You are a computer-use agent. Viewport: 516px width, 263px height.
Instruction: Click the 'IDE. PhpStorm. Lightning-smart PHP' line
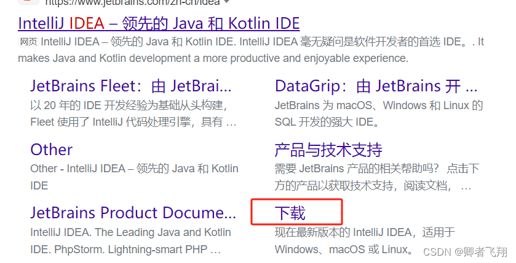[x=125, y=250]
